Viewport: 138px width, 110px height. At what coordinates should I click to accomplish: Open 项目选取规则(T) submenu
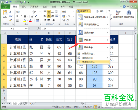point(93,24)
